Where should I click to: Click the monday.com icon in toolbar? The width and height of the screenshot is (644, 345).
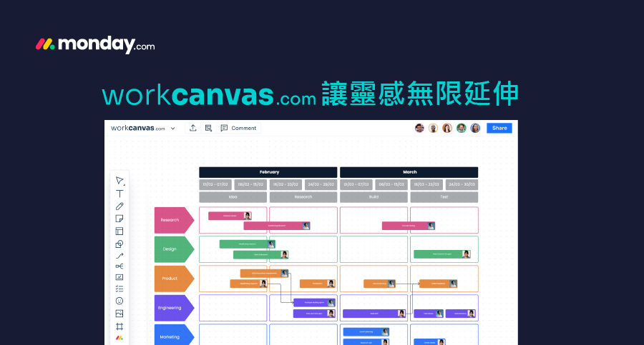coord(119,338)
